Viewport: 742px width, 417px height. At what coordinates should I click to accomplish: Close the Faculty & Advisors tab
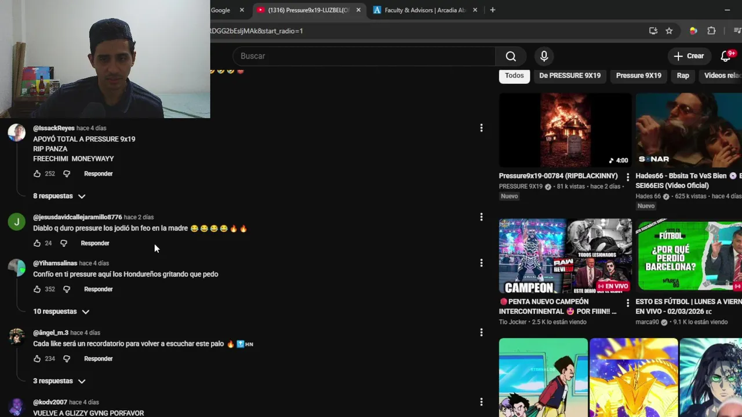[x=475, y=10]
